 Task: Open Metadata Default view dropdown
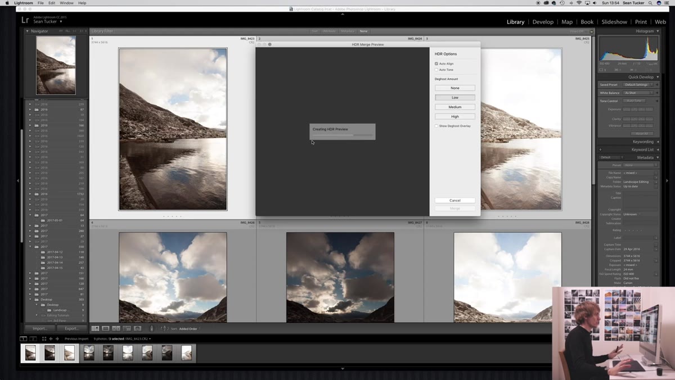pos(610,157)
